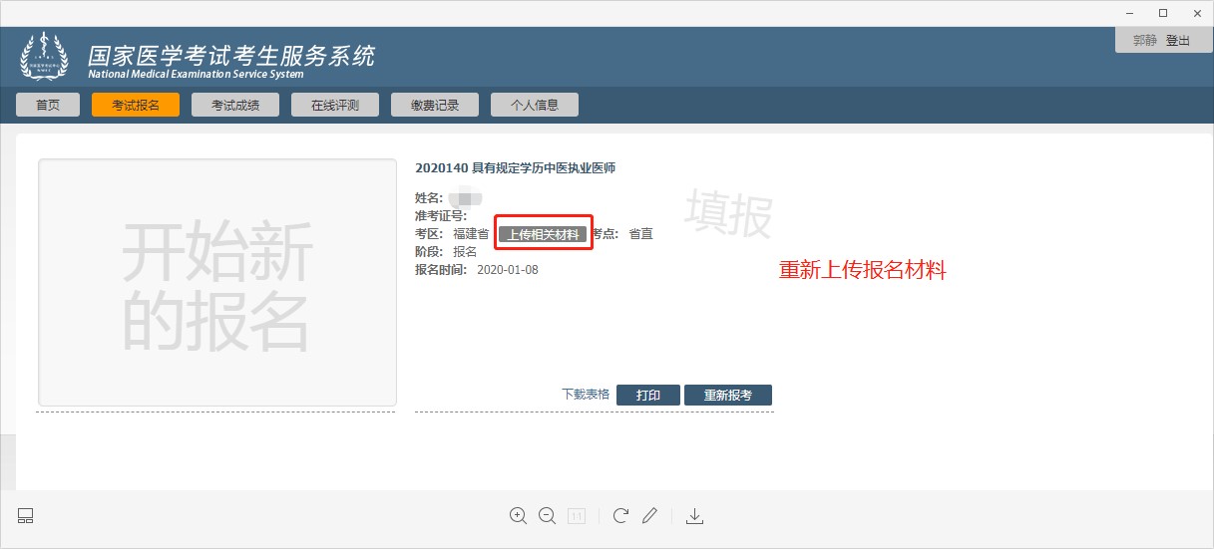Click the National Medical Examination logo

point(45,58)
